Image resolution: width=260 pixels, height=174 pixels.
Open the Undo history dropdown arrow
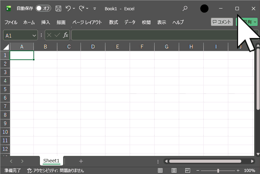pyautogui.click(x=74, y=8)
